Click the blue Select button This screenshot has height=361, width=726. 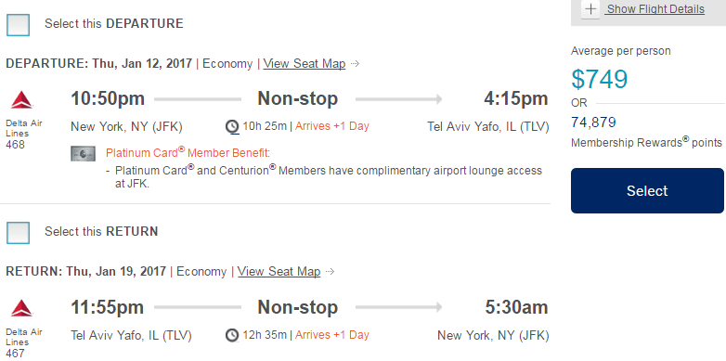point(647,190)
